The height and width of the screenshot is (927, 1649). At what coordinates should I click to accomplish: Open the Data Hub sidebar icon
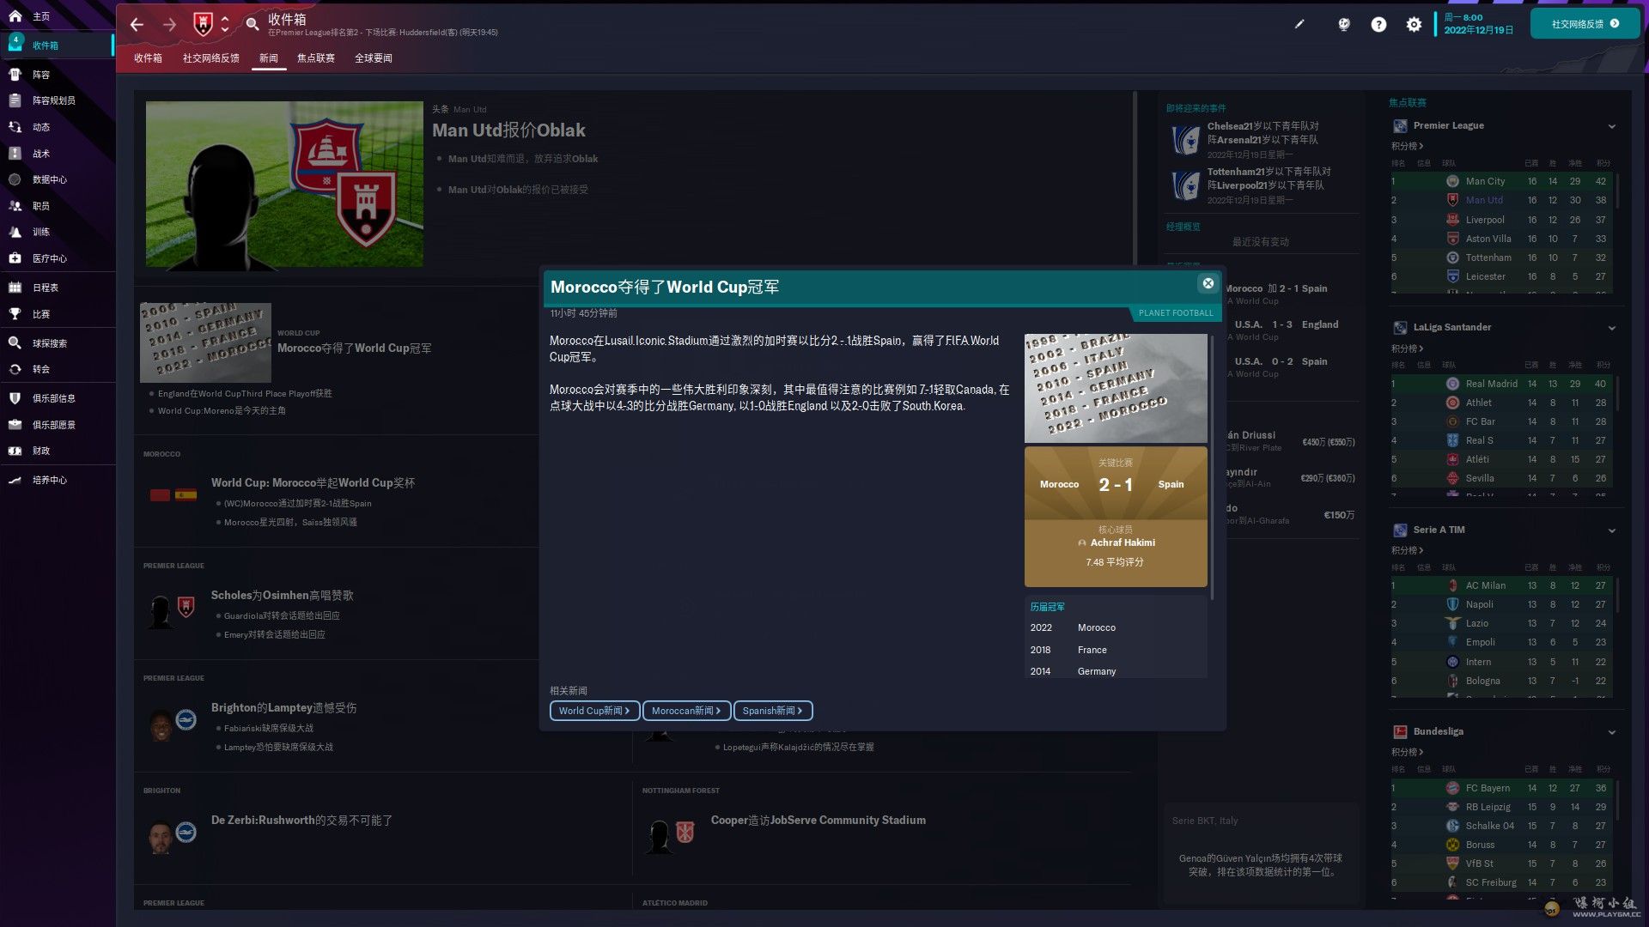pyautogui.click(x=15, y=179)
